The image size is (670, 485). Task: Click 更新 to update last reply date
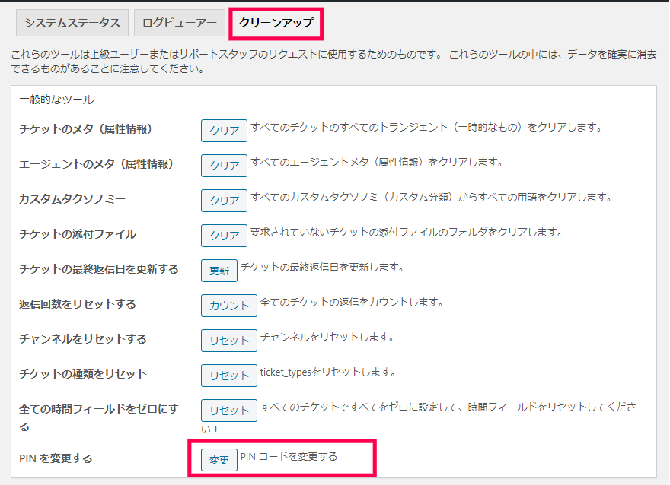click(219, 271)
